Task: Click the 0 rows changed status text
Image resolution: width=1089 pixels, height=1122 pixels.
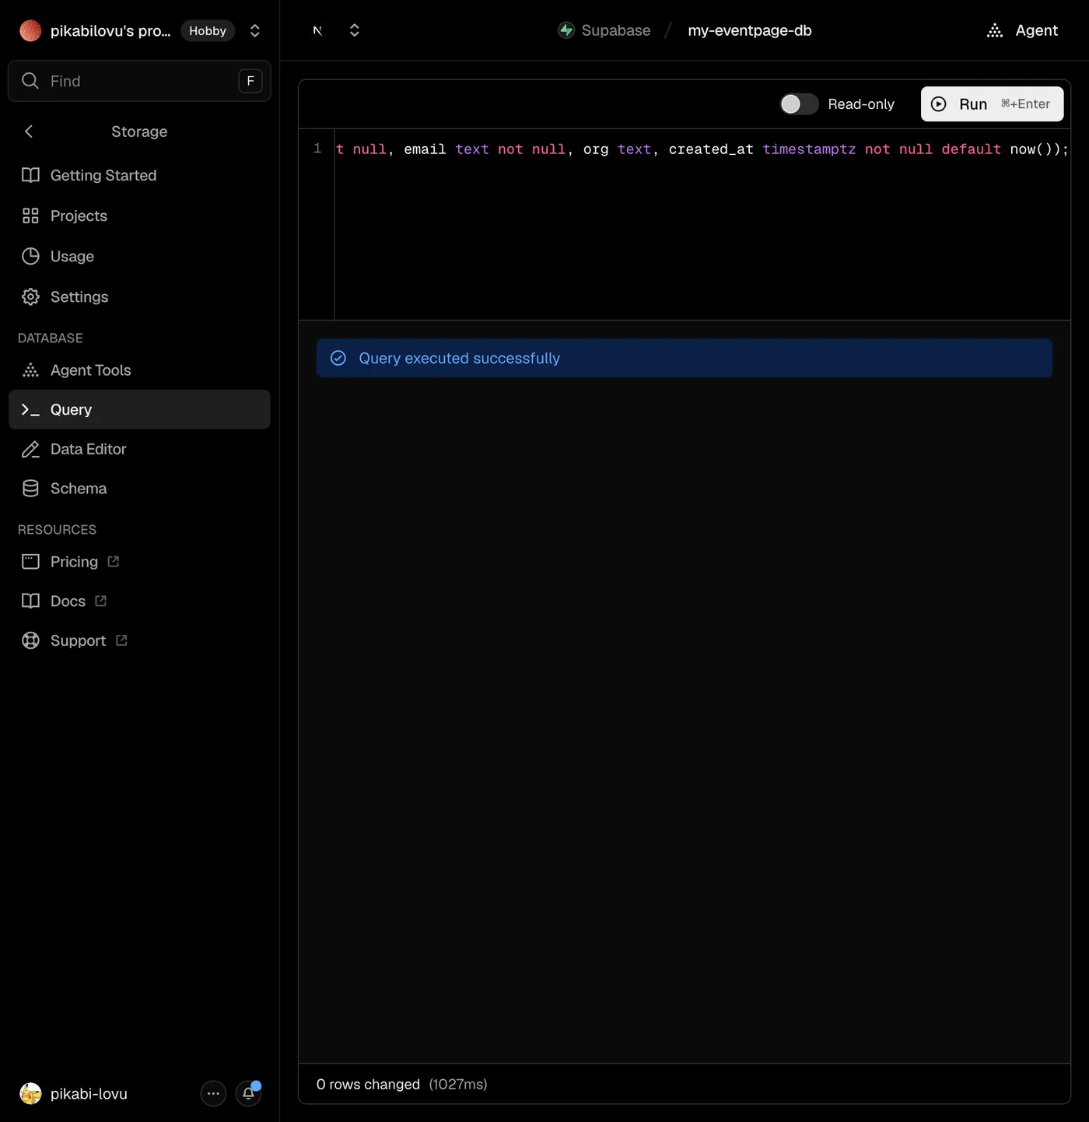Action: point(368,1085)
